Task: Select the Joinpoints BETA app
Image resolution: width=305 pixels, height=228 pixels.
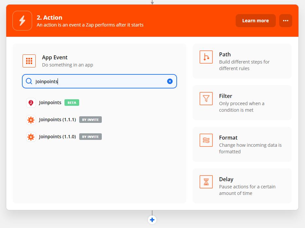Action: pyautogui.click(x=53, y=103)
